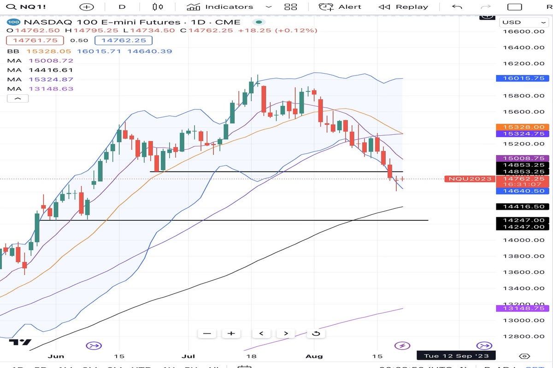Redo the chart action
553x368 pixels.
[485, 7]
